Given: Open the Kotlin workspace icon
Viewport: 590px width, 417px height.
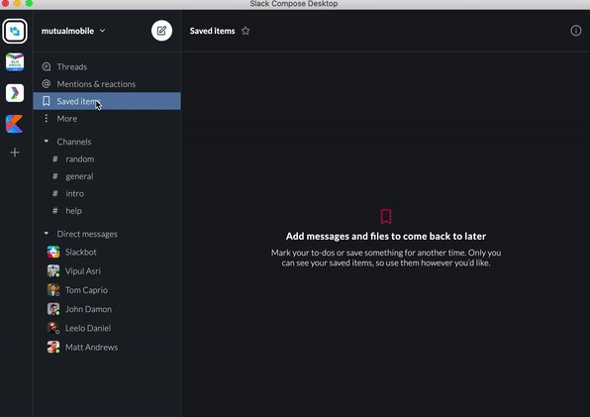Looking at the screenshot, I should coord(15,124).
